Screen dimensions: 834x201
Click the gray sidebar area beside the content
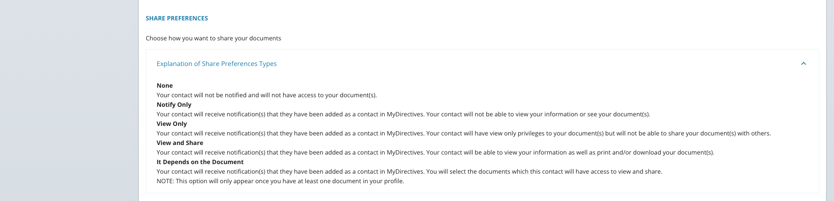click(x=69, y=100)
